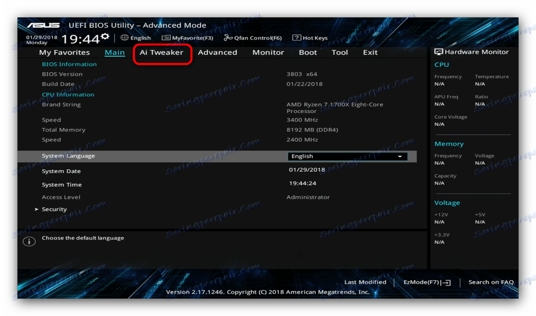Click the +3.3V label in the Voltage section
Viewport: 536px width, 316px height.
click(441, 235)
